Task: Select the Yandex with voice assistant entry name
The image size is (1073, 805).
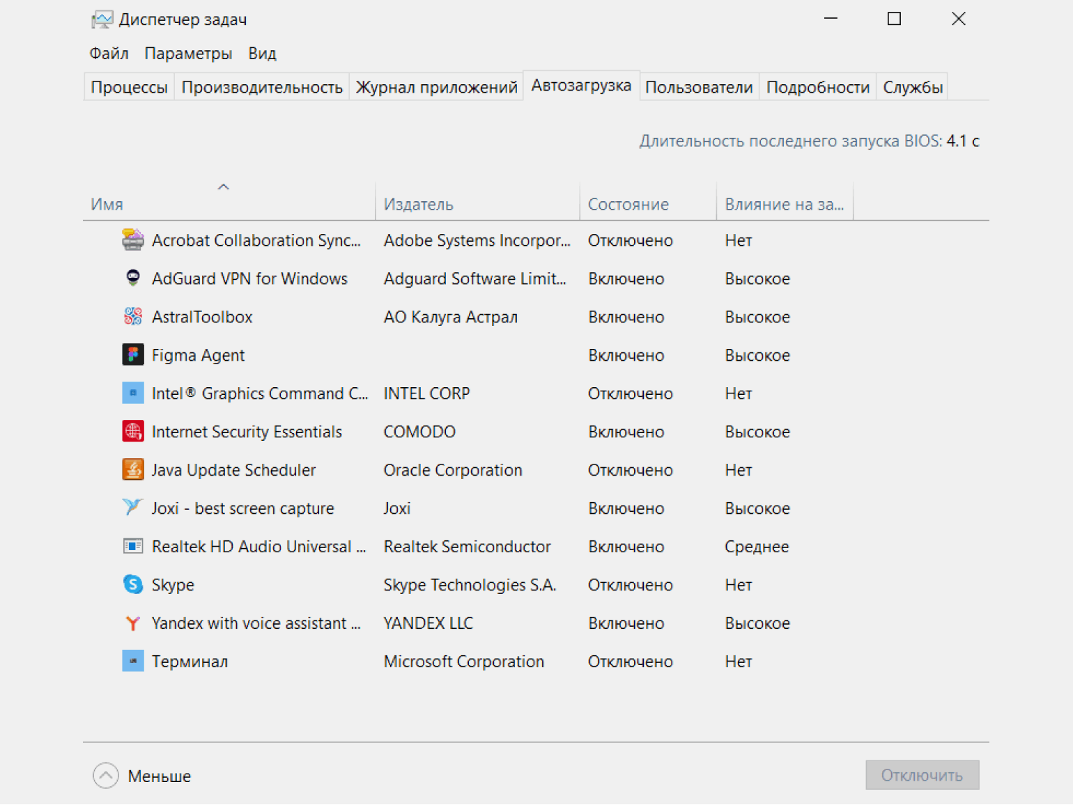Action: tap(256, 623)
